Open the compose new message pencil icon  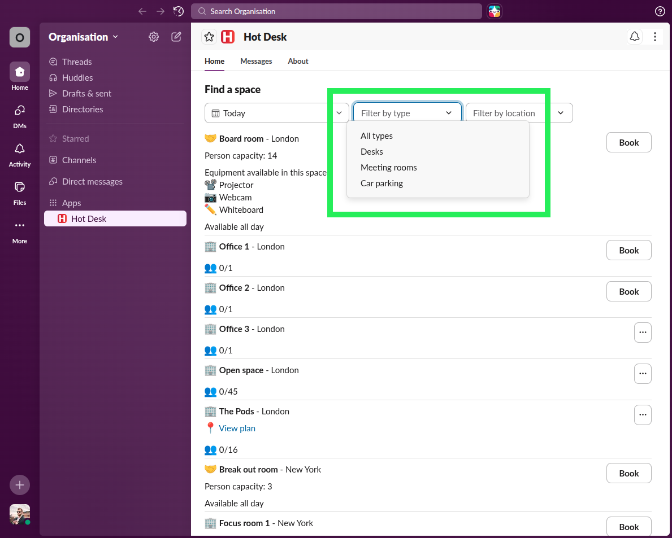176,37
